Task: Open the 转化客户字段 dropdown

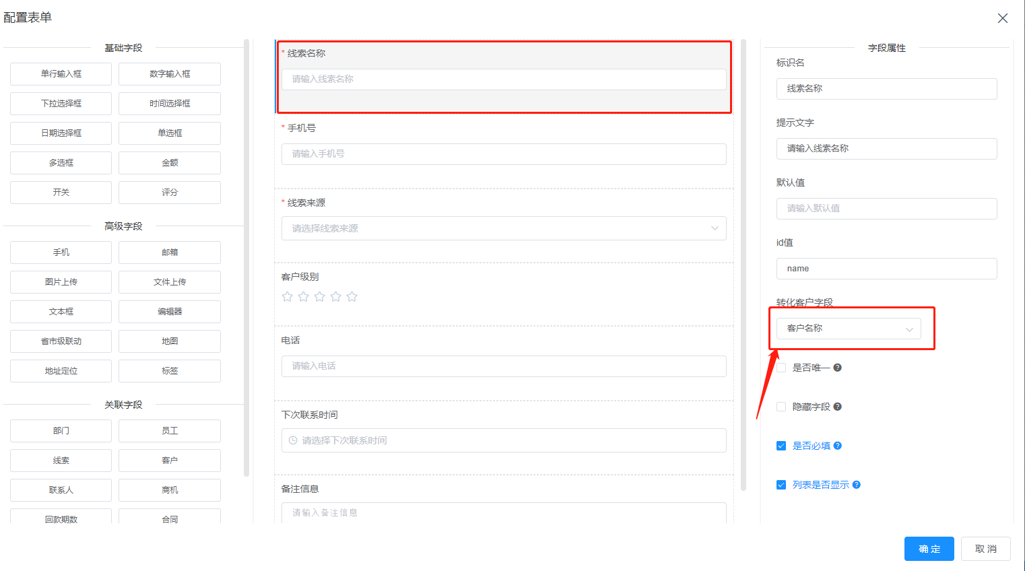Action: click(x=849, y=329)
